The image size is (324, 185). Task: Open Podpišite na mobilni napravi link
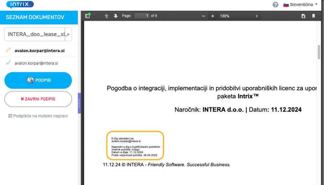click(x=38, y=116)
